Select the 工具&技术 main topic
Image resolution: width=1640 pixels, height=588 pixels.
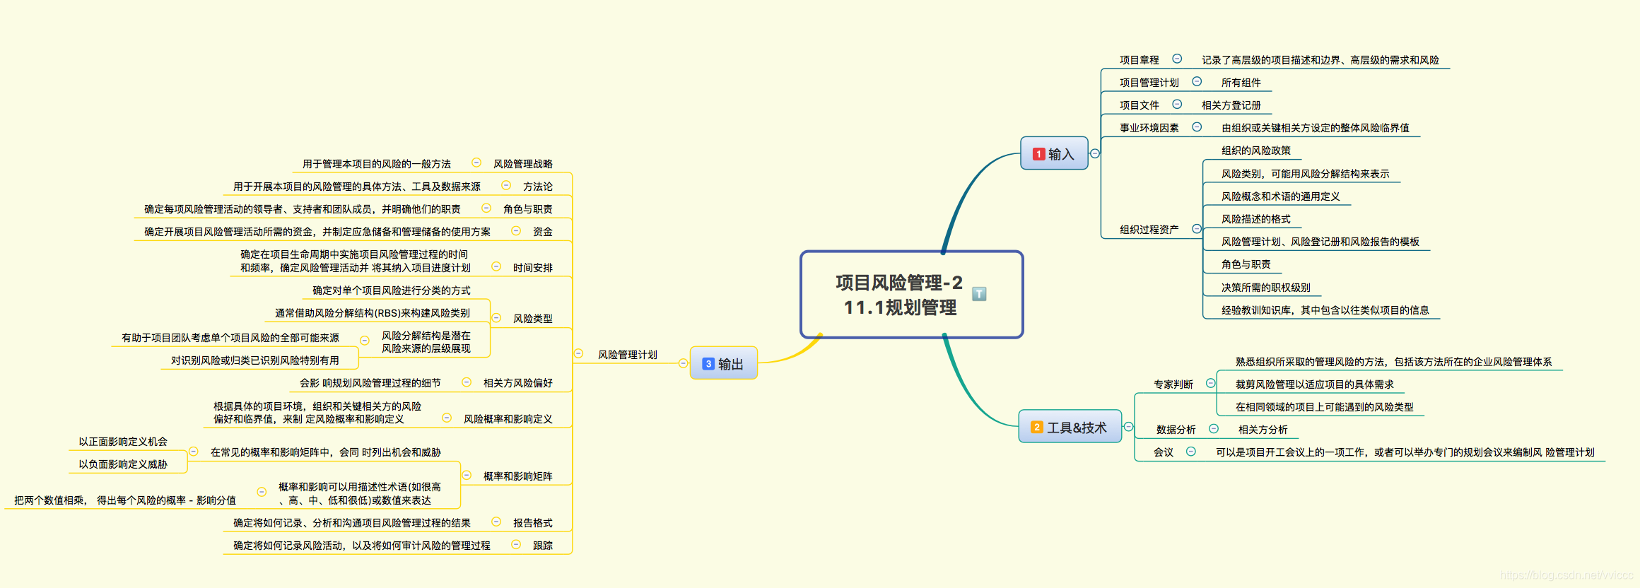click(x=1070, y=427)
